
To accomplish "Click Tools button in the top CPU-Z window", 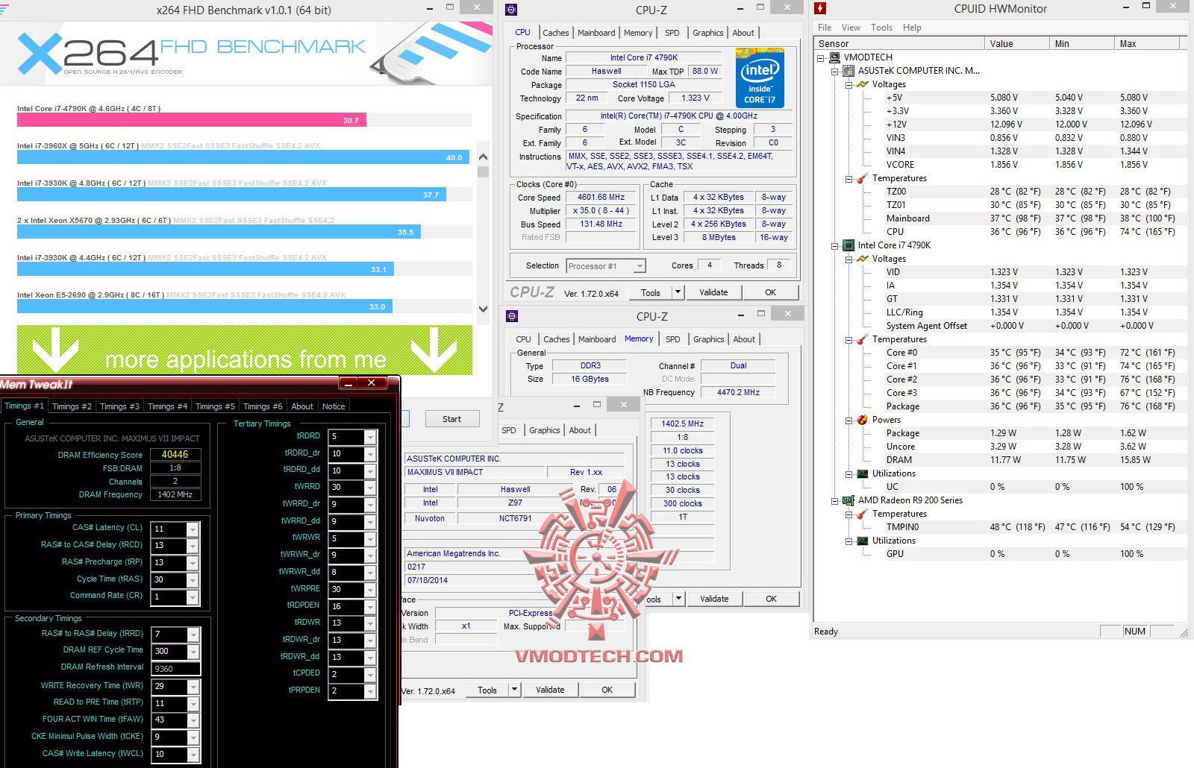I will point(651,292).
